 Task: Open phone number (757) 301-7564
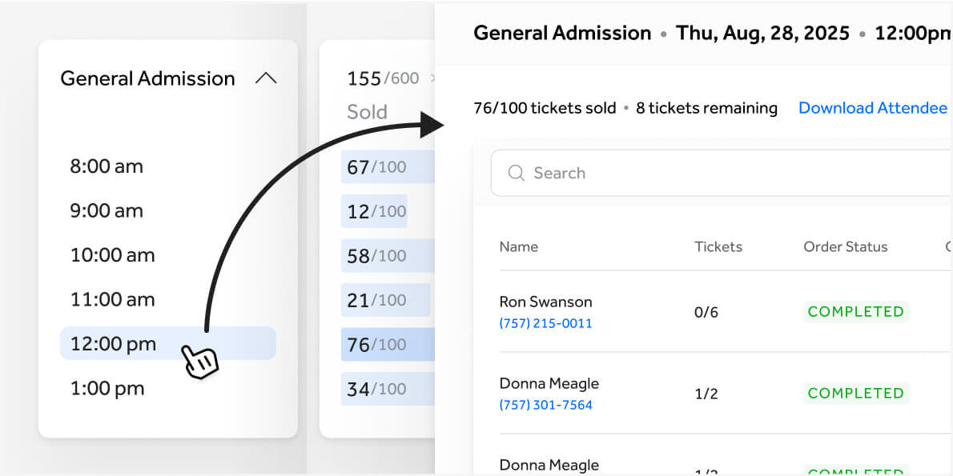point(545,405)
